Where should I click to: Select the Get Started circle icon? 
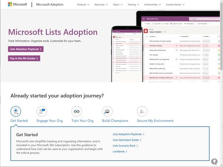[x=16, y=111]
